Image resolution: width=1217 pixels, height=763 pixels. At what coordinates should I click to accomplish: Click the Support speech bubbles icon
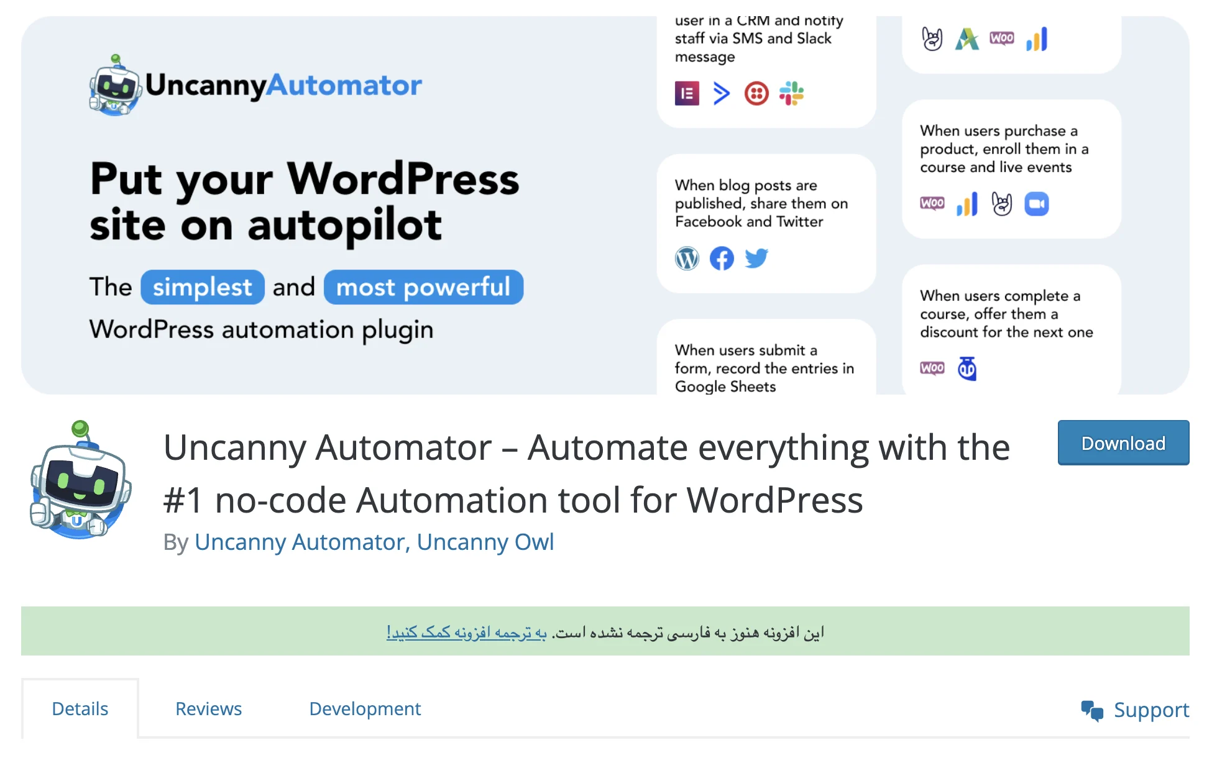[x=1092, y=710]
